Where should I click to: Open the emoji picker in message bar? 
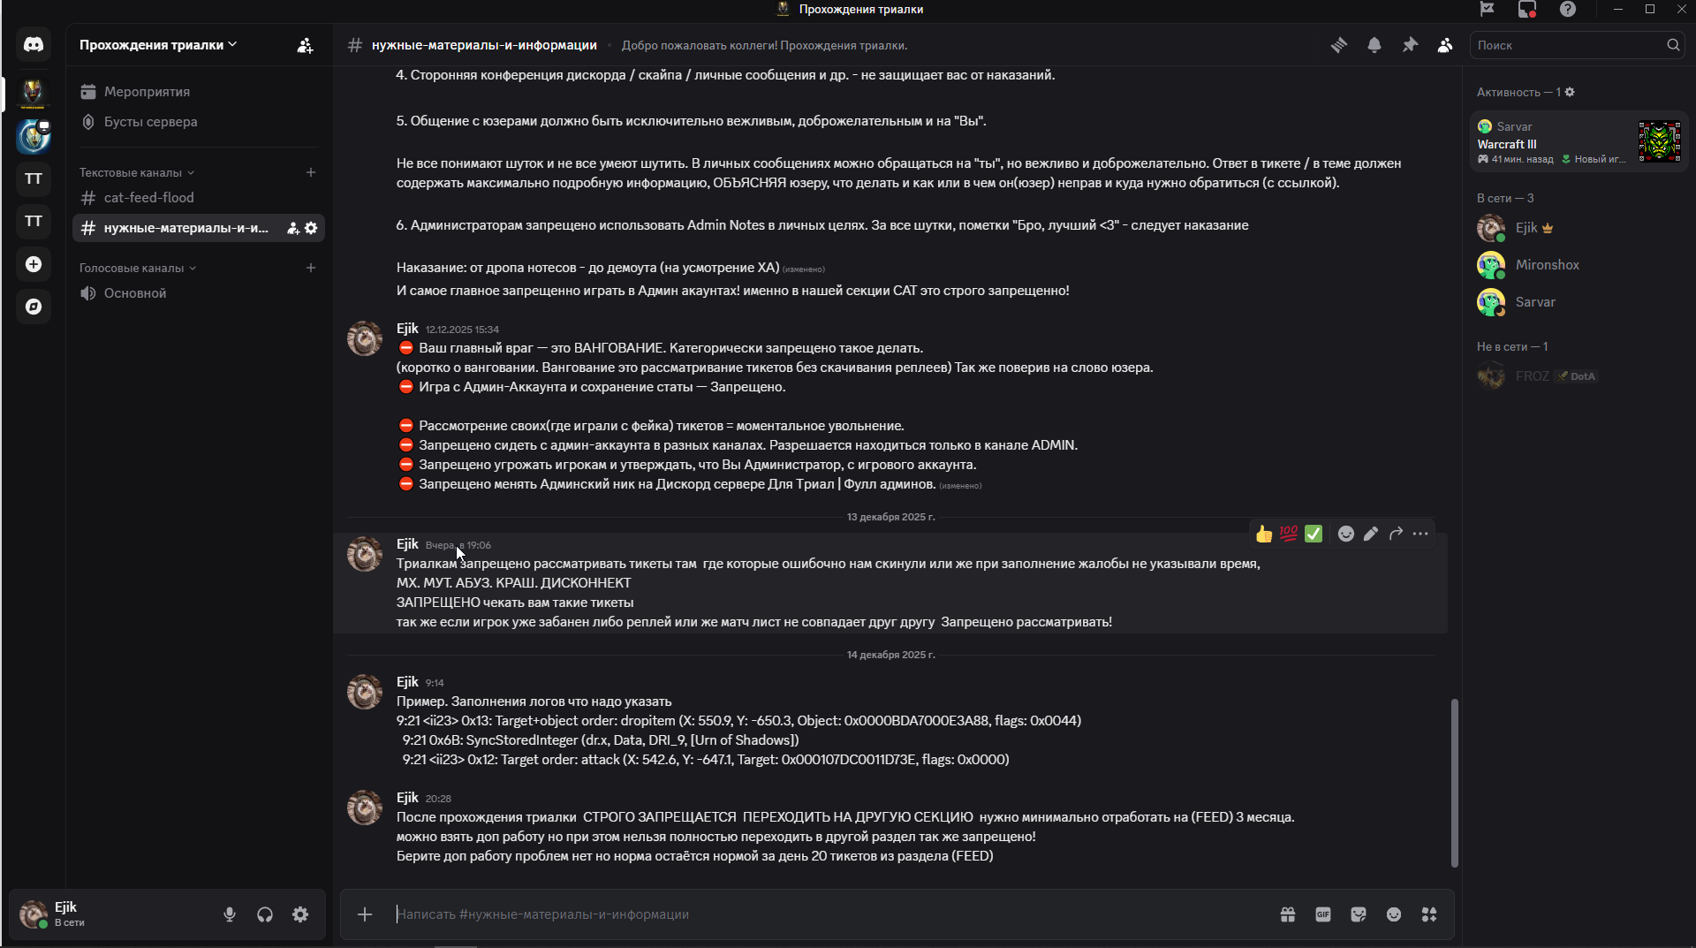[x=1394, y=914]
